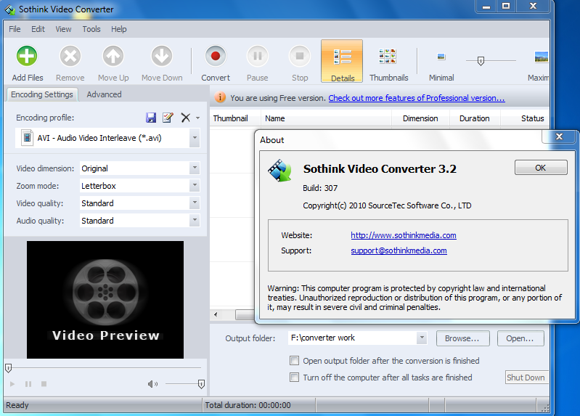Viewport: 580px width, 416px height.
Task: Click the preview volume slider handle
Action: (x=201, y=384)
